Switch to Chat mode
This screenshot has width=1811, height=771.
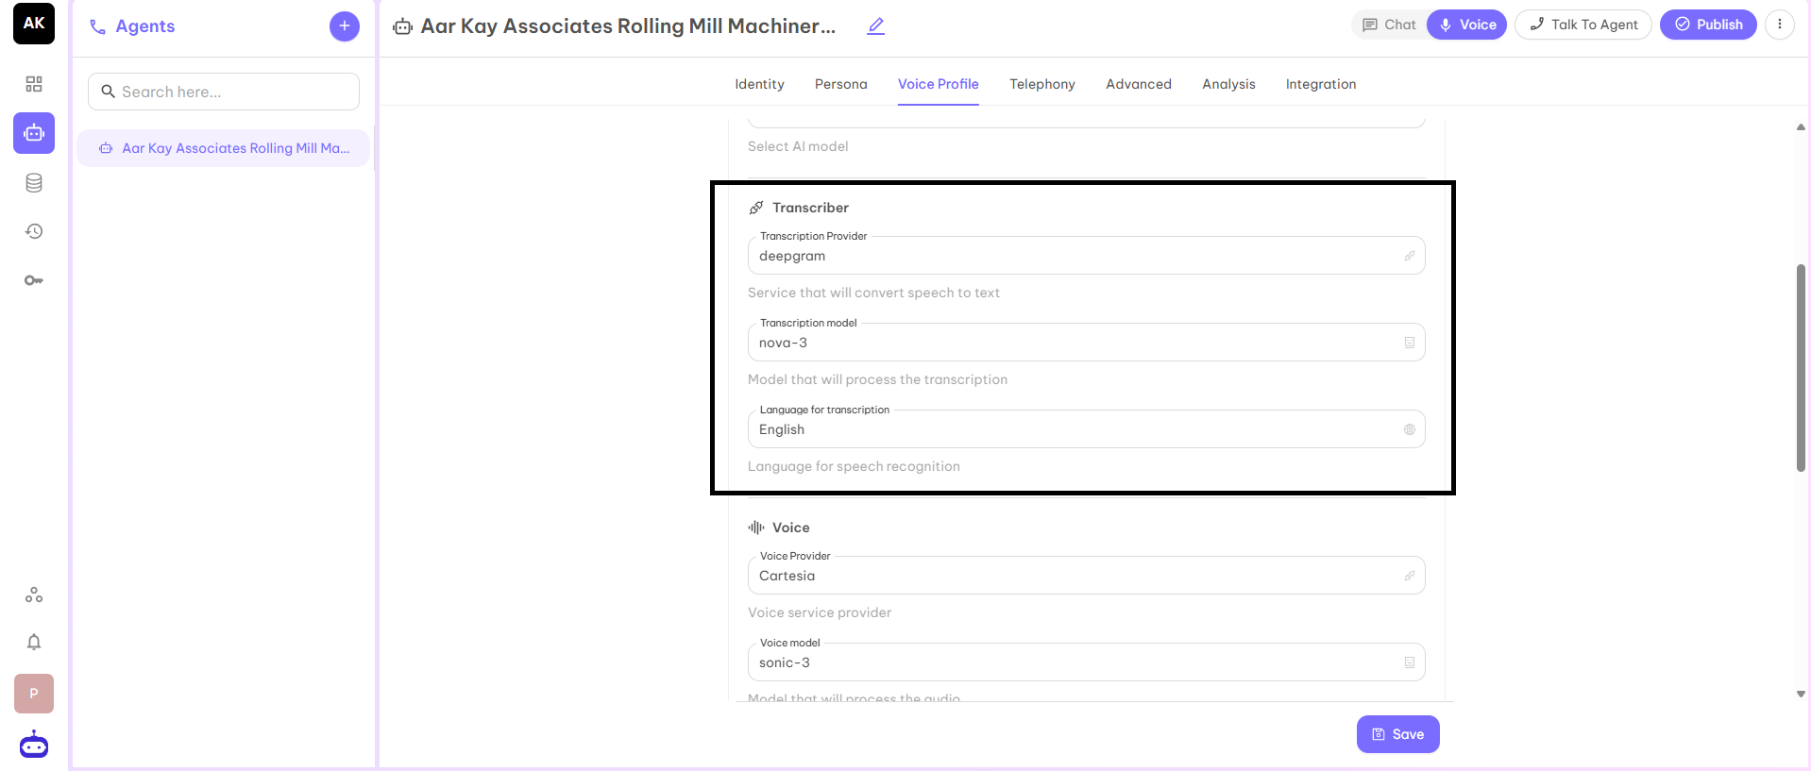1389,25
